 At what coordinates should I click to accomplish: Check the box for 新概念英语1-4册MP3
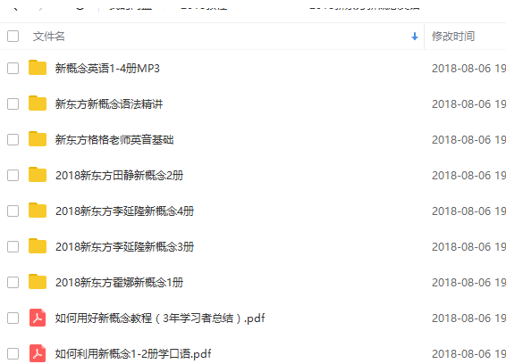click(13, 69)
